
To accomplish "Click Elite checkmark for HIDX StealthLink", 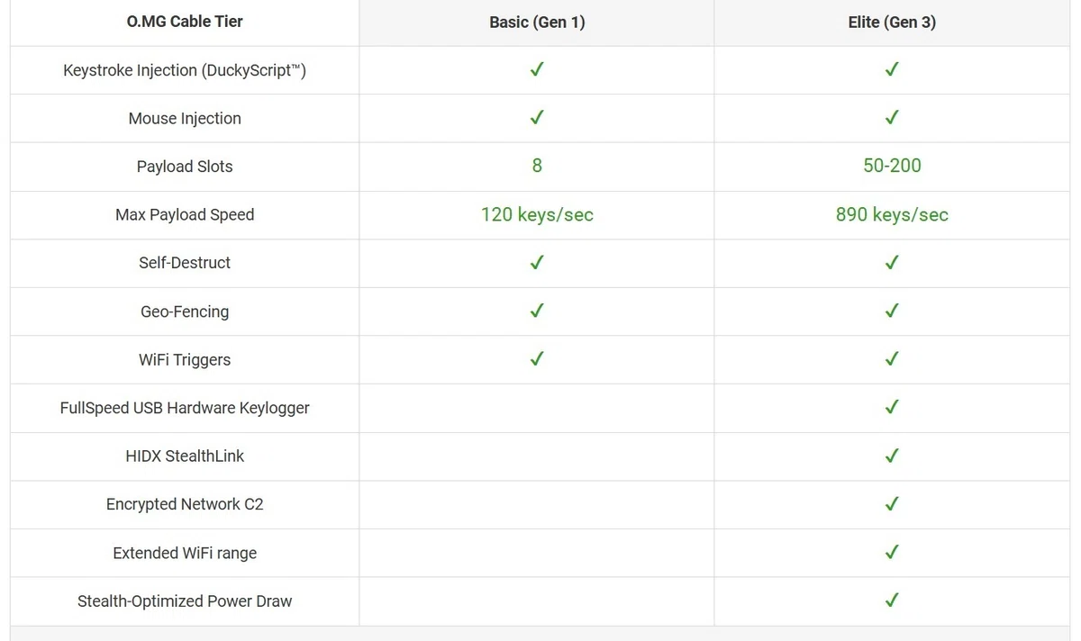I will (x=892, y=456).
